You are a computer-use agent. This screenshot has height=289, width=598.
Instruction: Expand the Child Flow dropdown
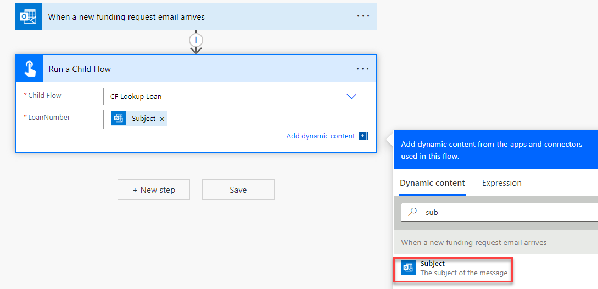click(351, 96)
